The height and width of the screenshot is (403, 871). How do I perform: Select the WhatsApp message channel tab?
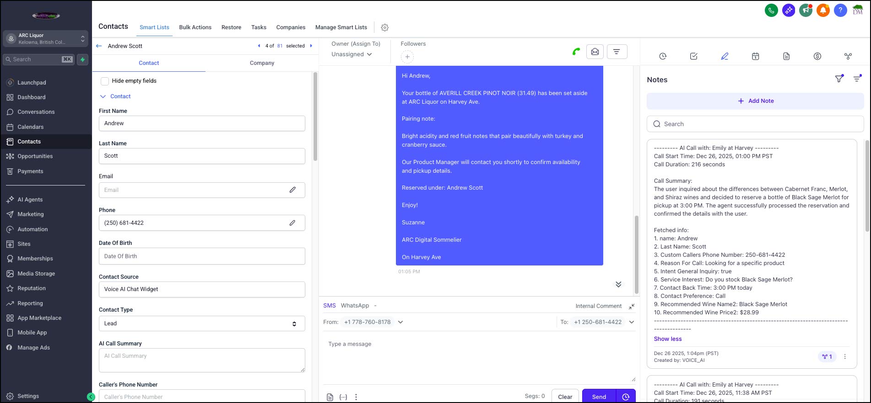[355, 306]
